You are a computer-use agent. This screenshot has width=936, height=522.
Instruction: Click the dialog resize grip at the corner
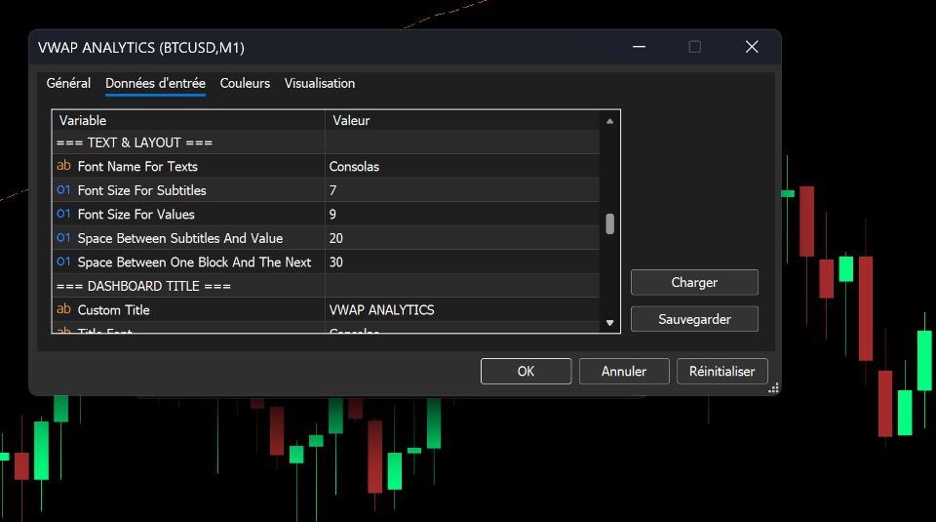[773, 388]
